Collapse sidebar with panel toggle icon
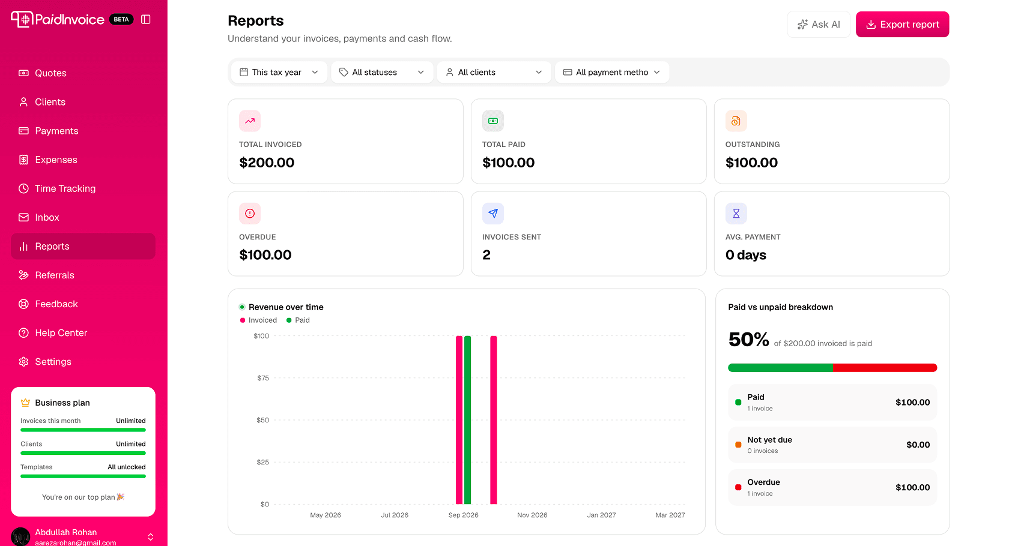The height and width of the screenshot is (546, 1009). (x=145, y=19)
